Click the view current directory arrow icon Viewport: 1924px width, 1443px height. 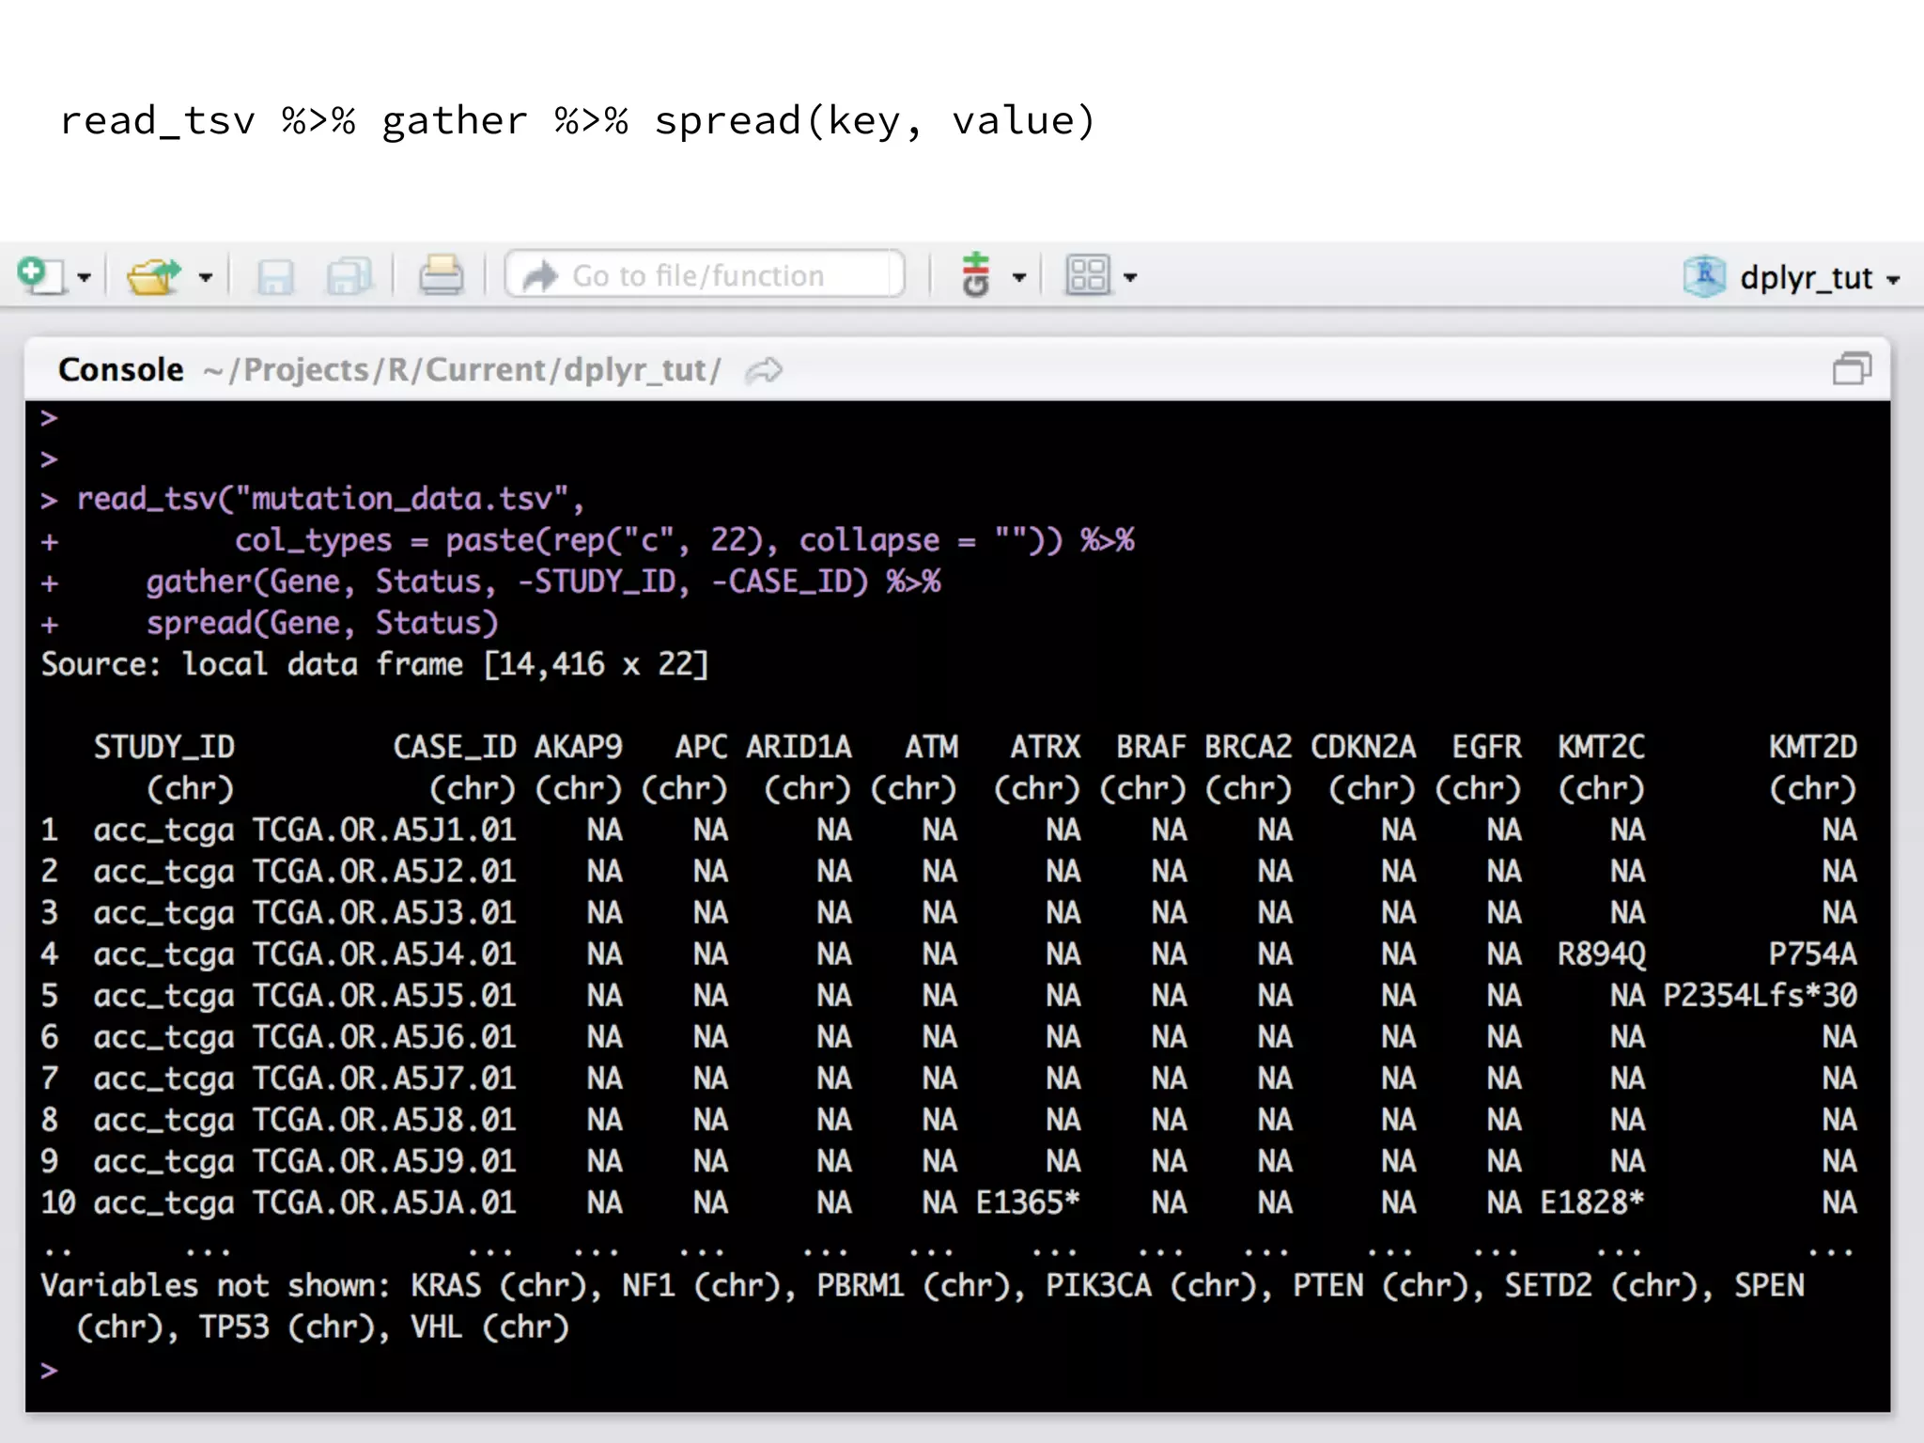point(764,370)
